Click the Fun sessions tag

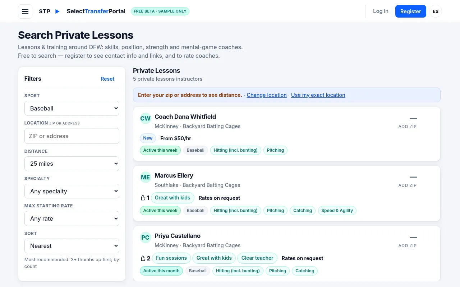pos(171,258)
